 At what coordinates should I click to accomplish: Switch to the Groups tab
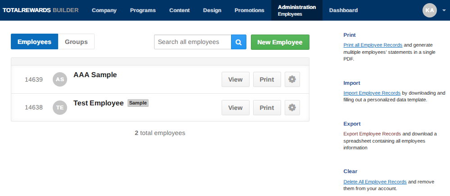coord(76,42)
